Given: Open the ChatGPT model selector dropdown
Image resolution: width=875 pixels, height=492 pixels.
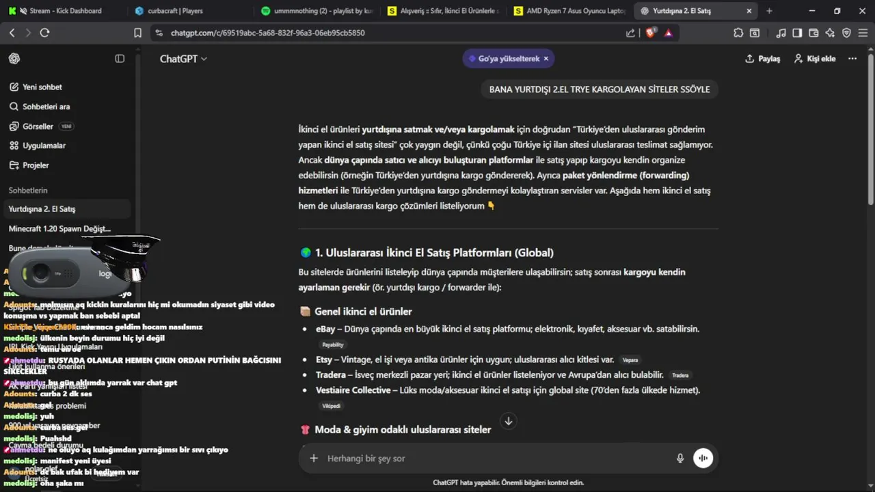Looking at the screenshot, I should pos(183,59).
